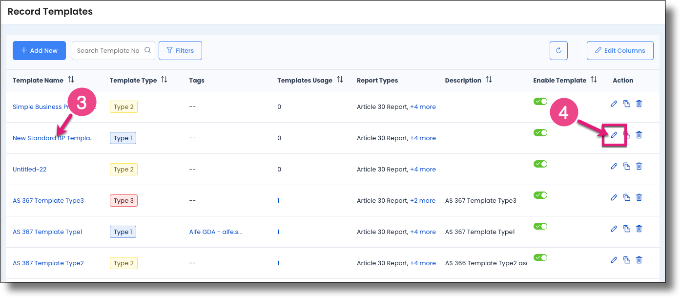Sort by Enable Template arrows
This screenshot has height=298, width=681.
(594, 80)
